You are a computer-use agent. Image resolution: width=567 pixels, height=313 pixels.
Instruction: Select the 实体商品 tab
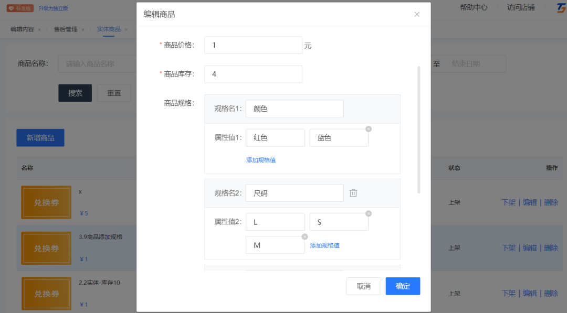pos(109,29)
